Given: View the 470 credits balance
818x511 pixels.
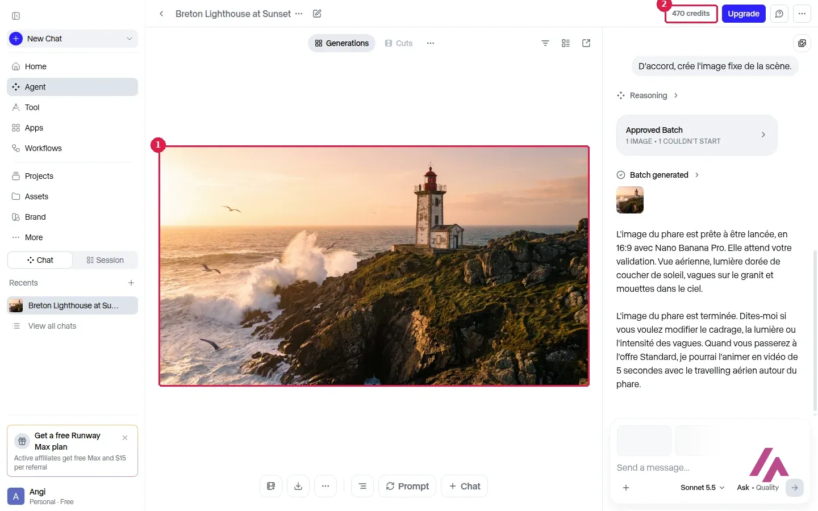Looking at the screenshot, I should click(x=691, y=14).
